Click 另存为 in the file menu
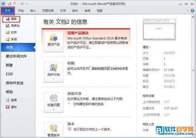This screenshot has height=138, width=196. pos(12,26)
